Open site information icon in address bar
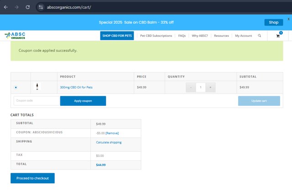Viewport: 292px width, 190px height. pyautogui.click(x=41, y=7)
